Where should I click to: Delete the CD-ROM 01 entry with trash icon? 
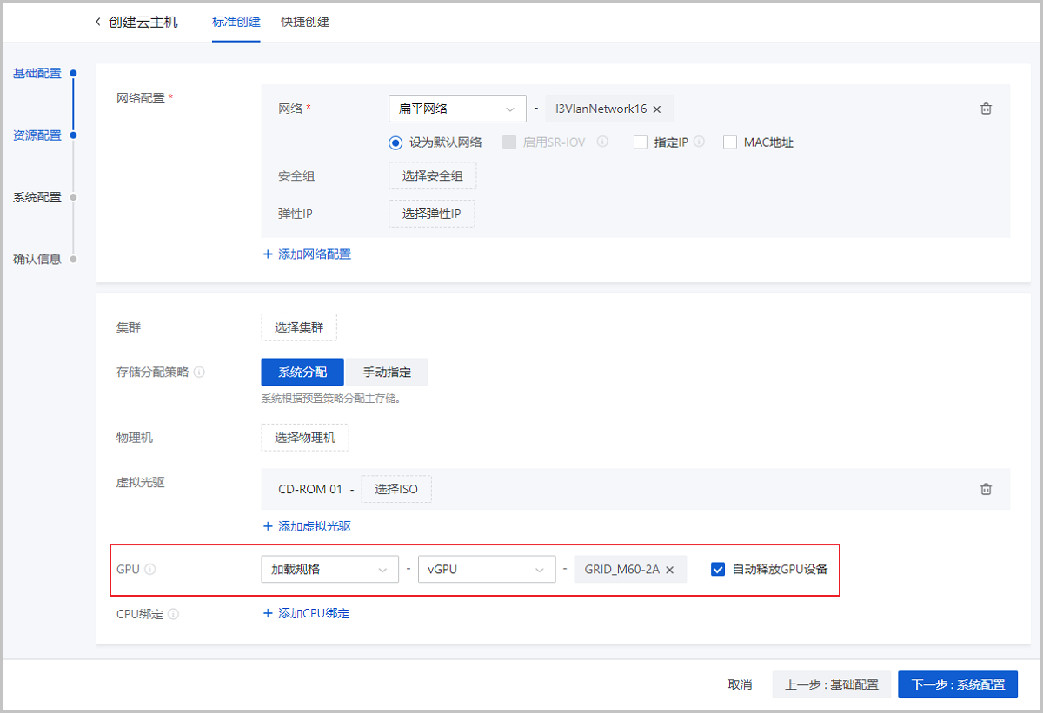click(x=986, y=489)
